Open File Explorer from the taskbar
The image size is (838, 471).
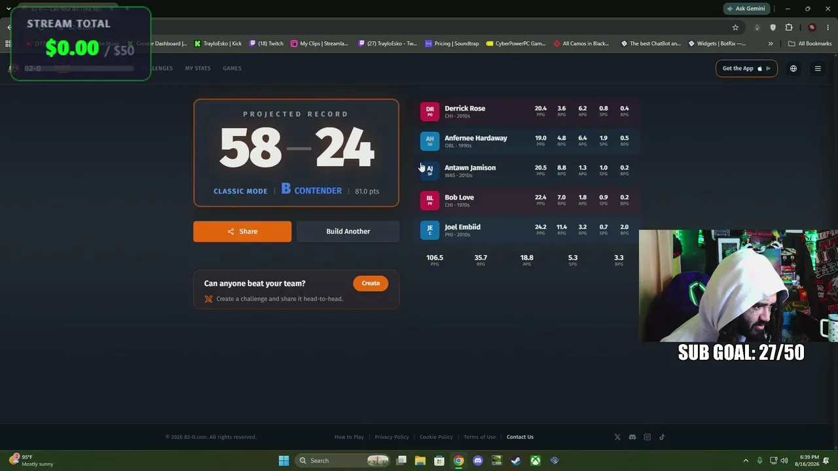click(420, 461)
